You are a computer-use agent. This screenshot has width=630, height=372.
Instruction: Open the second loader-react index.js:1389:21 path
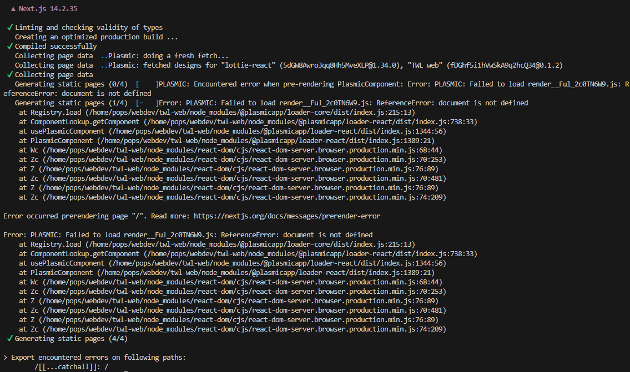[x=264, y=273]
